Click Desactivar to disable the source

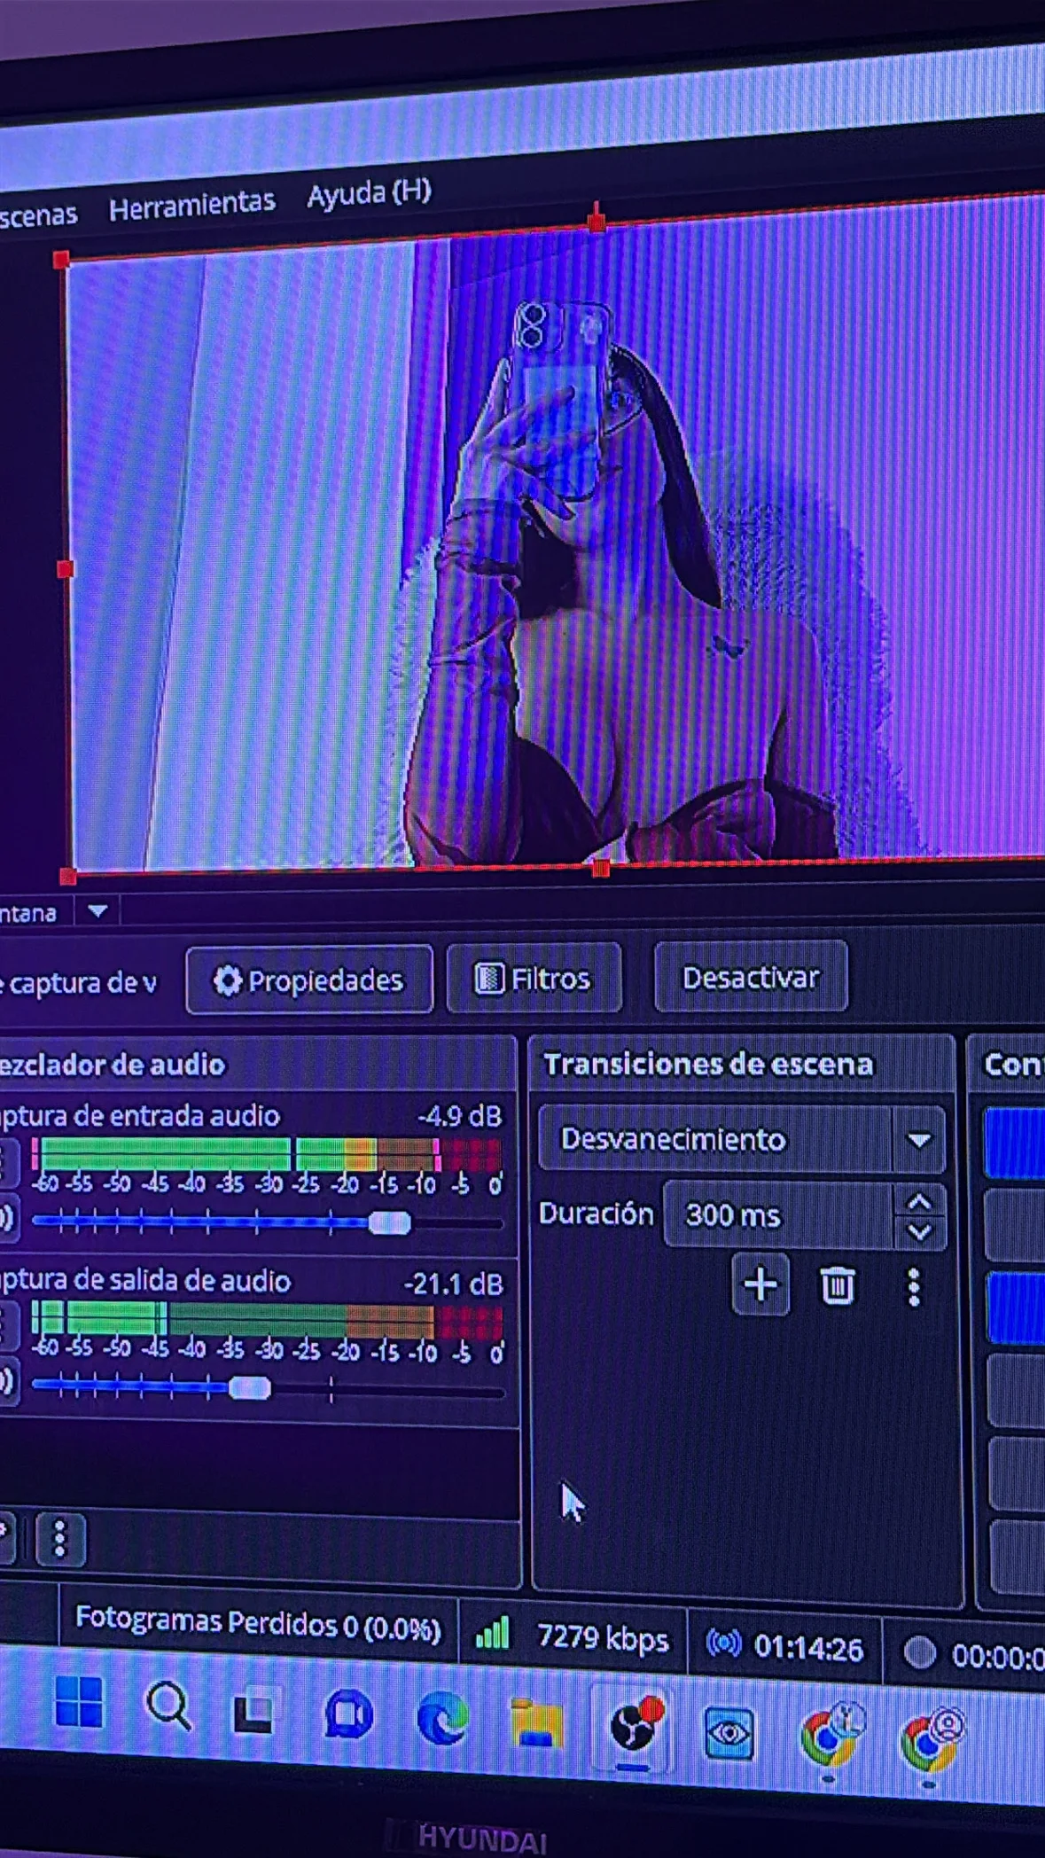[750, 978]
